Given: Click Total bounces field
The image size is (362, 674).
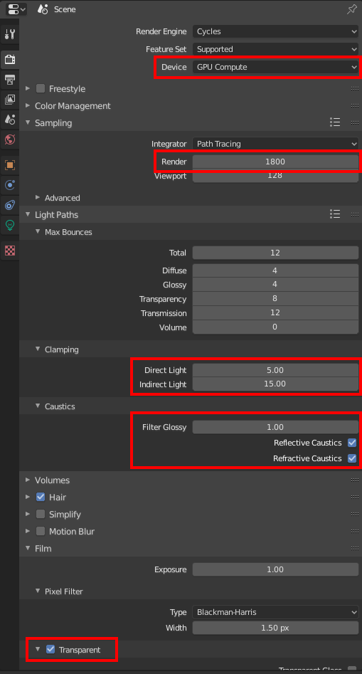Looking at the screenshot, I should pos(275,253).
